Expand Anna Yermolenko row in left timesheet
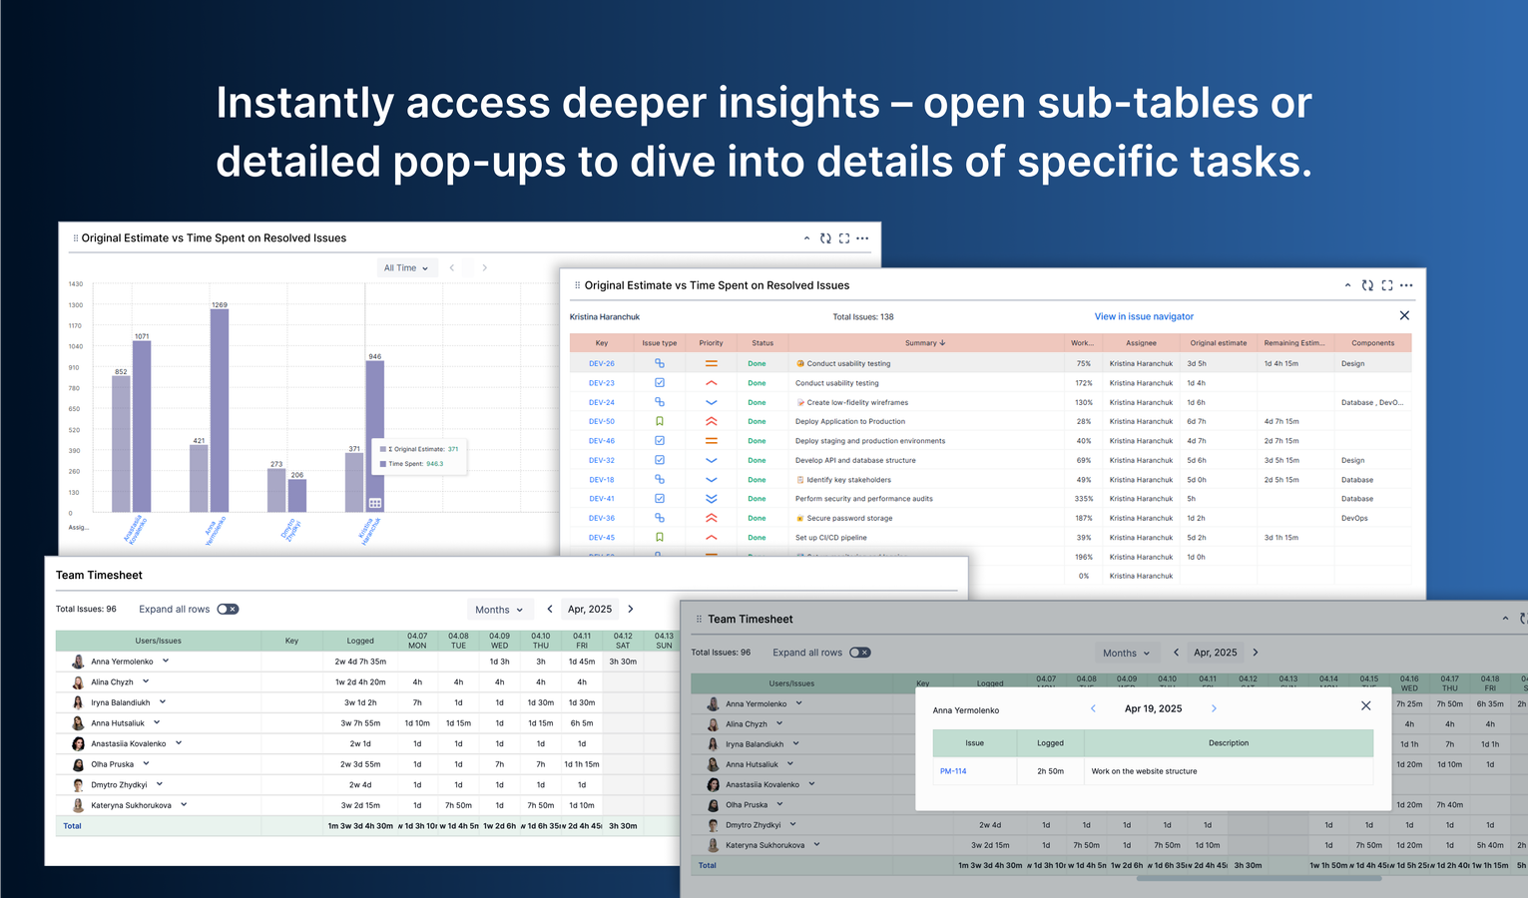 166,661
